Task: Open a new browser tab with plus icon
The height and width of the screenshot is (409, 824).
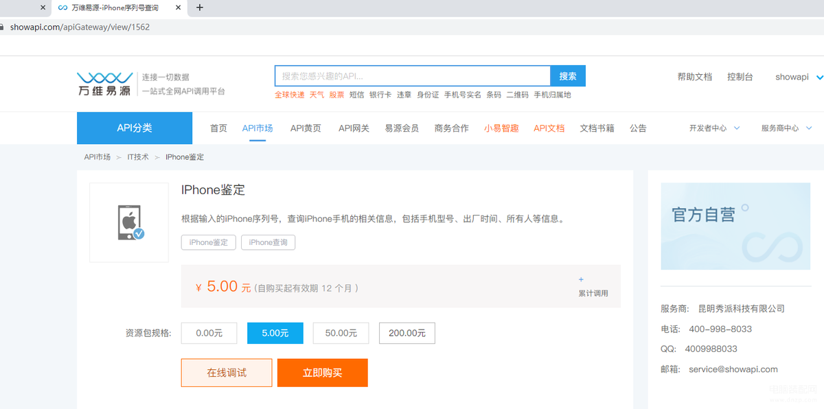Action: (200, 8)
